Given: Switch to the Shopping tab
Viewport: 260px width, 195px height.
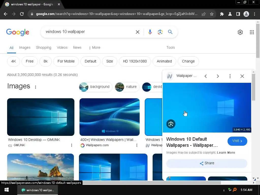Looking at the screenshot, I should pyautogui.click(x=44, y=47).
